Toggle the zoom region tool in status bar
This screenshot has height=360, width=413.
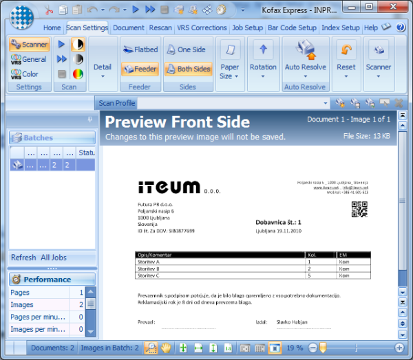point(151,348)
